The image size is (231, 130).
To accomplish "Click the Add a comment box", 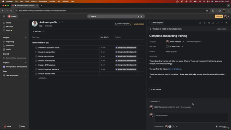I will click(x=191, y=118).
